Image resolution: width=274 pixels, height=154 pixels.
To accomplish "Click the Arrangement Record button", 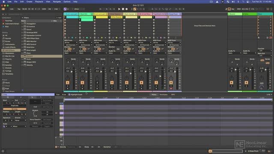I will [x=127, y=9].
